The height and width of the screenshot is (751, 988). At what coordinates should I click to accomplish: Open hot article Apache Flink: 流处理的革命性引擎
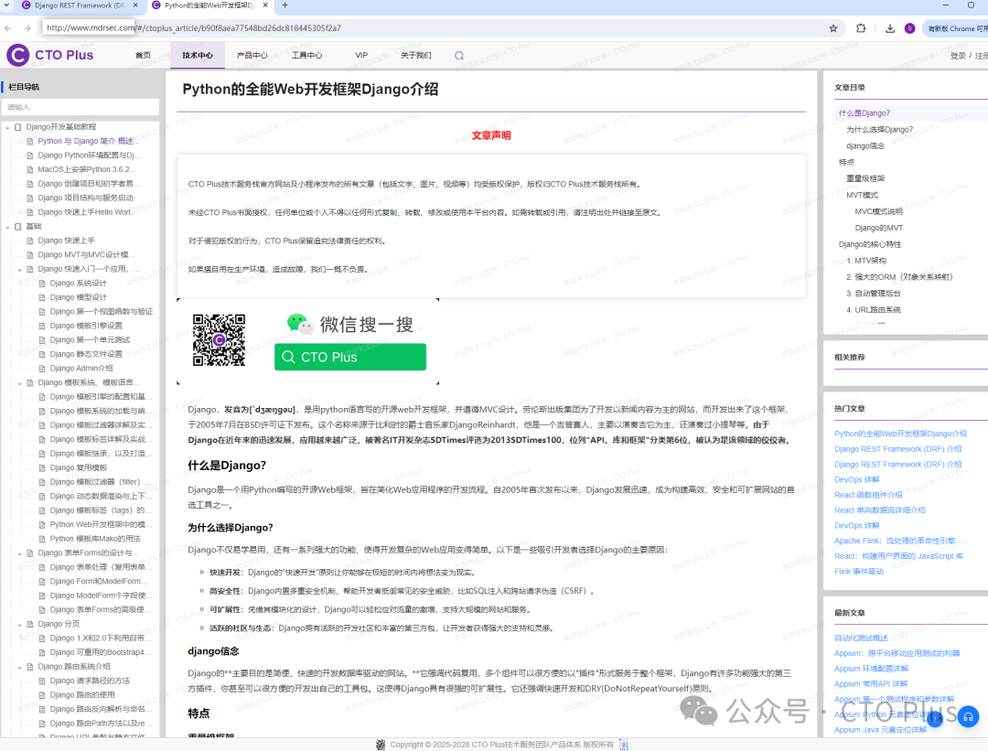tap(895, 542)
